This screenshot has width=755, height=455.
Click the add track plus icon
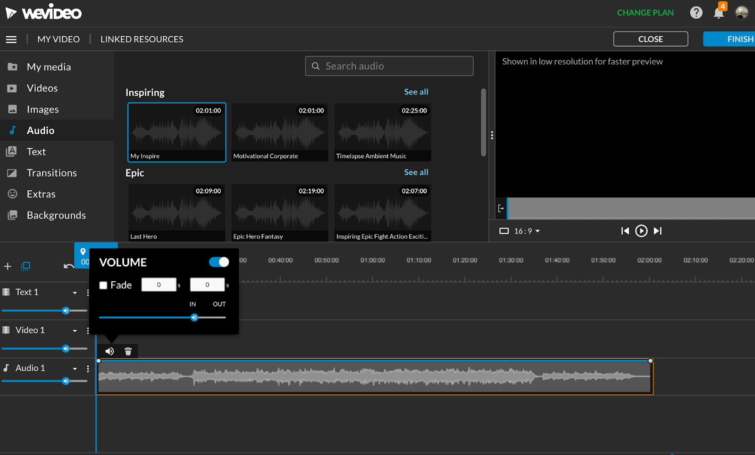[x=8, y=267]
